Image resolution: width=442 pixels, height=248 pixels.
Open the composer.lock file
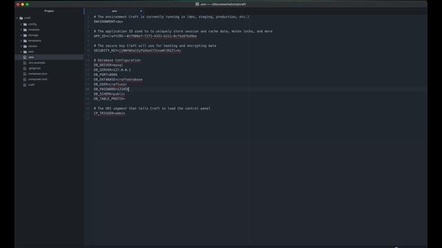(x=38, y=79)
